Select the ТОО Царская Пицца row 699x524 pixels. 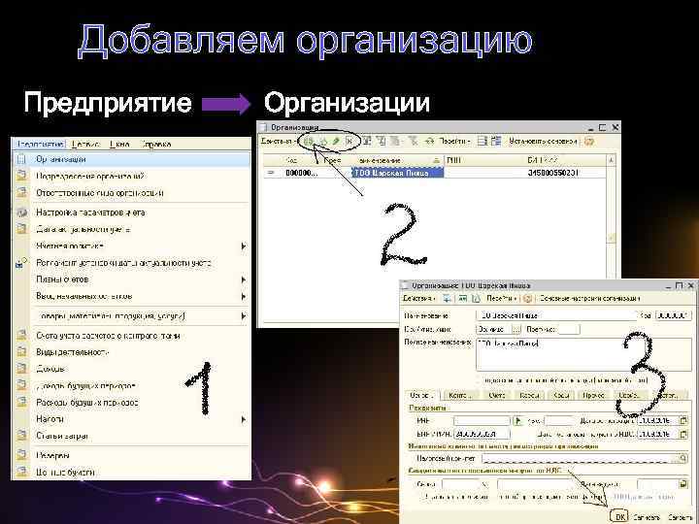(x=434, y=173)
